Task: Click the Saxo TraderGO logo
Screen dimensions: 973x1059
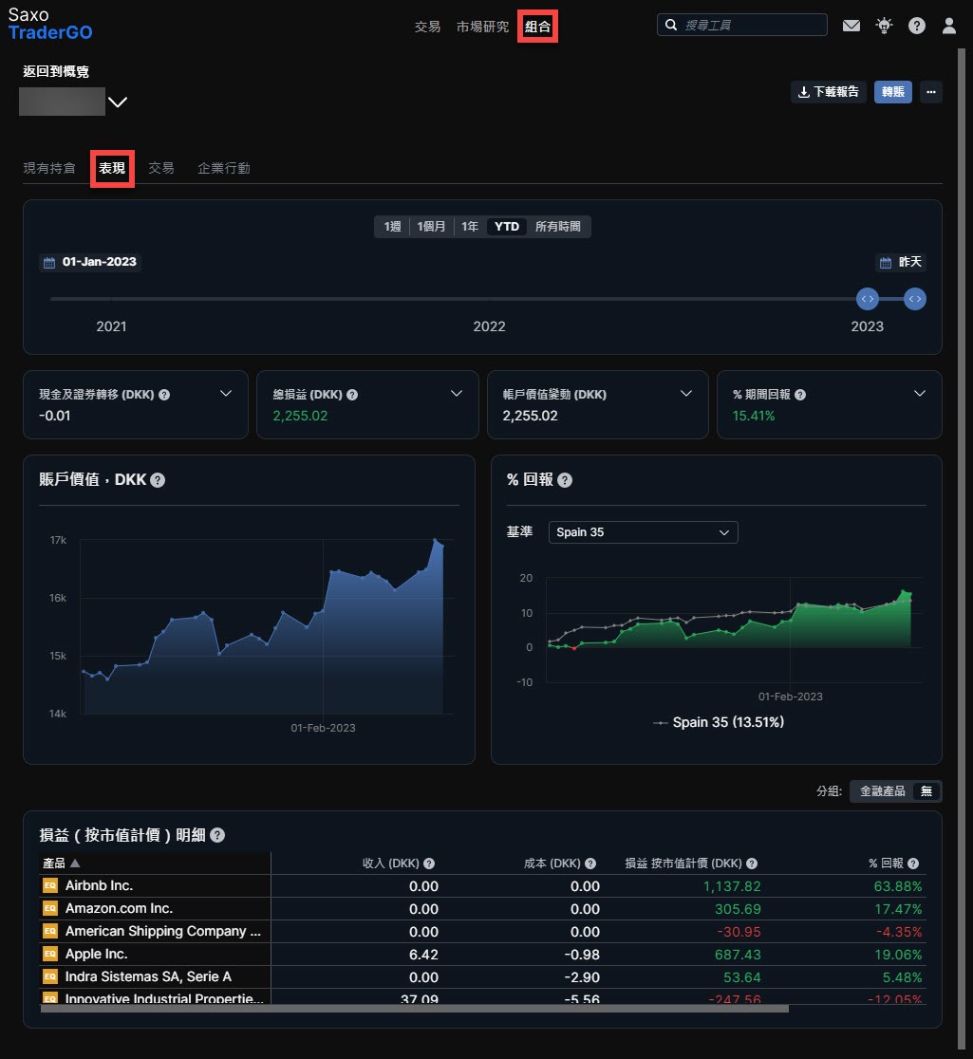Action: point(50,24)
